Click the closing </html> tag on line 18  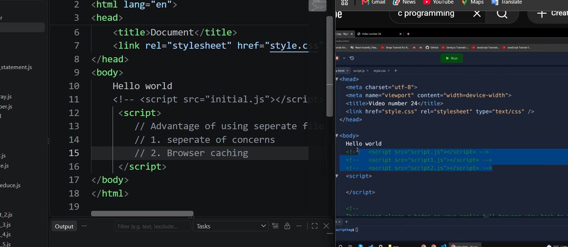[x=110, y=193]
